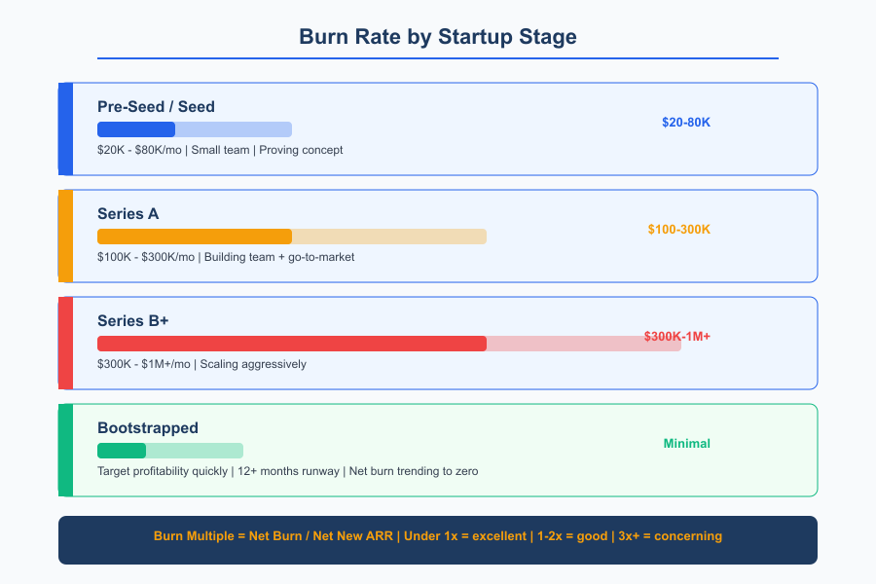Select the blue Pre-Seed / Seed accent bar
The width and height of the screenshot is (876, 584).
[x=66, y=128]
